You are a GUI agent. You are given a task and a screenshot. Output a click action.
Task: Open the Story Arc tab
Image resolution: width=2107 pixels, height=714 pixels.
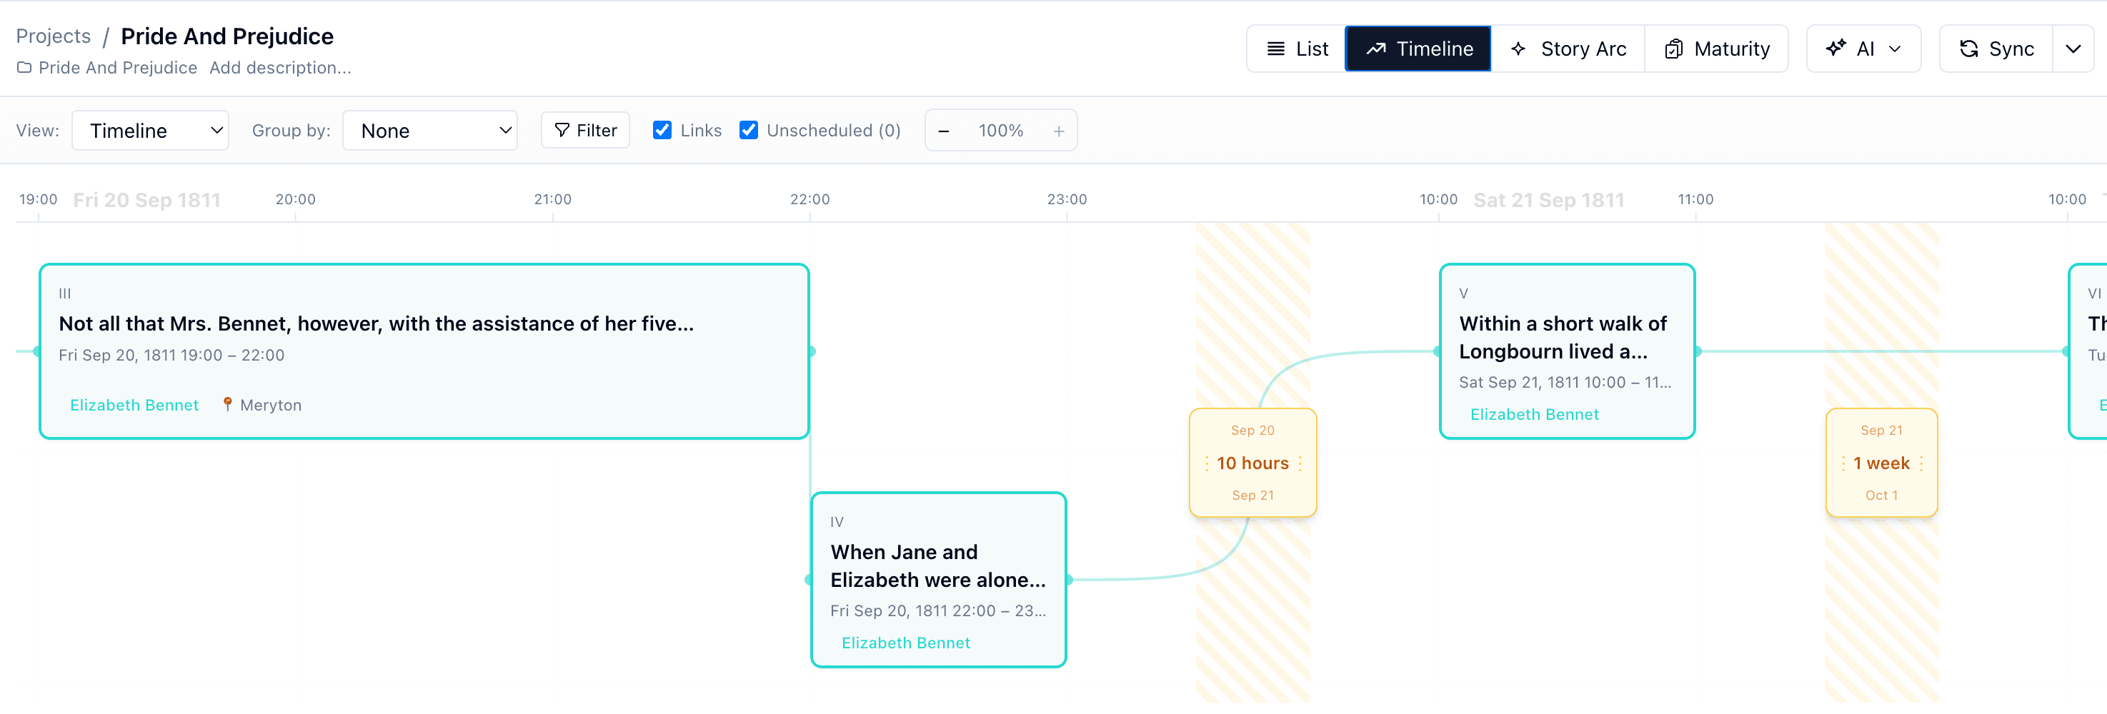point(1568,49)
